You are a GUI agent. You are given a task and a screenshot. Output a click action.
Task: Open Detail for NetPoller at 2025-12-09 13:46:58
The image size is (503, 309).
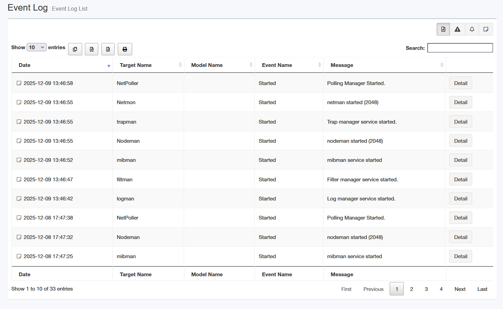pyautogui.click(x=461, y=83)
